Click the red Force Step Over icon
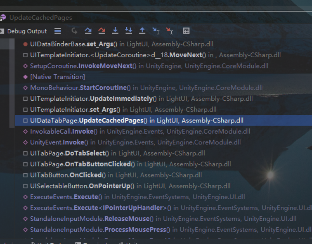The width and height of the screenshot is (312, 244). (102, 31)
